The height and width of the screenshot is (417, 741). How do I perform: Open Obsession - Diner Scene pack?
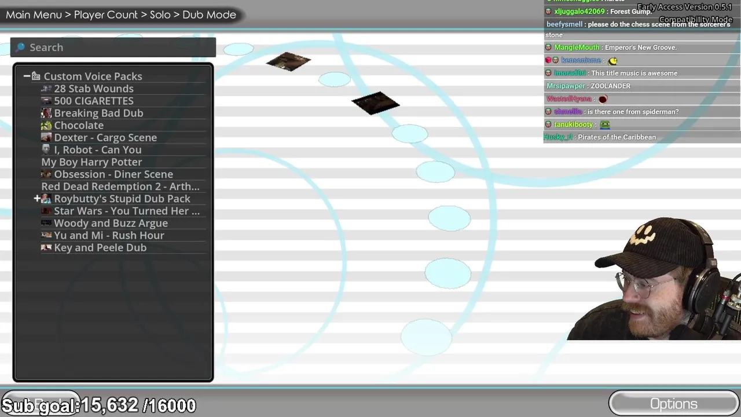[x=113, y=174]
